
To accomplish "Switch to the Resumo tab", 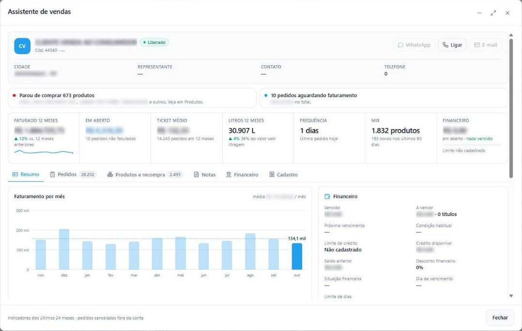I will 26,174.
